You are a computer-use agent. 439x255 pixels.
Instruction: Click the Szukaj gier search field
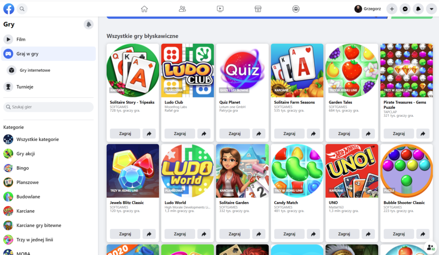(x=48, y=107)
